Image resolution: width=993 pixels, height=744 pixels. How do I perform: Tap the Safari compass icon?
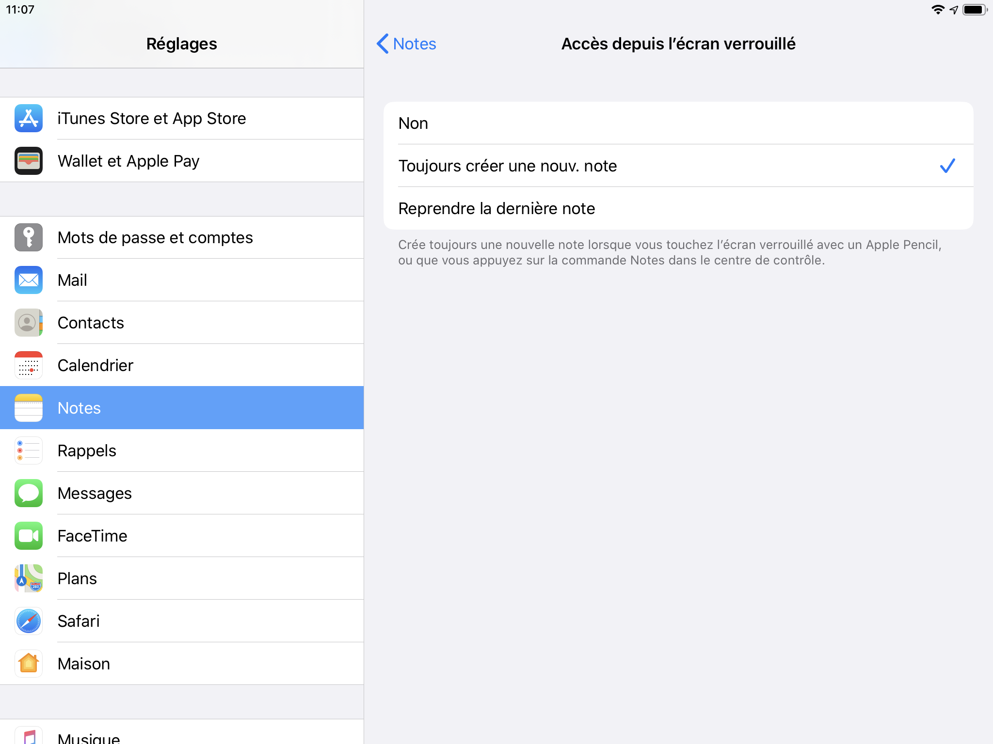(x=29, y=621)
